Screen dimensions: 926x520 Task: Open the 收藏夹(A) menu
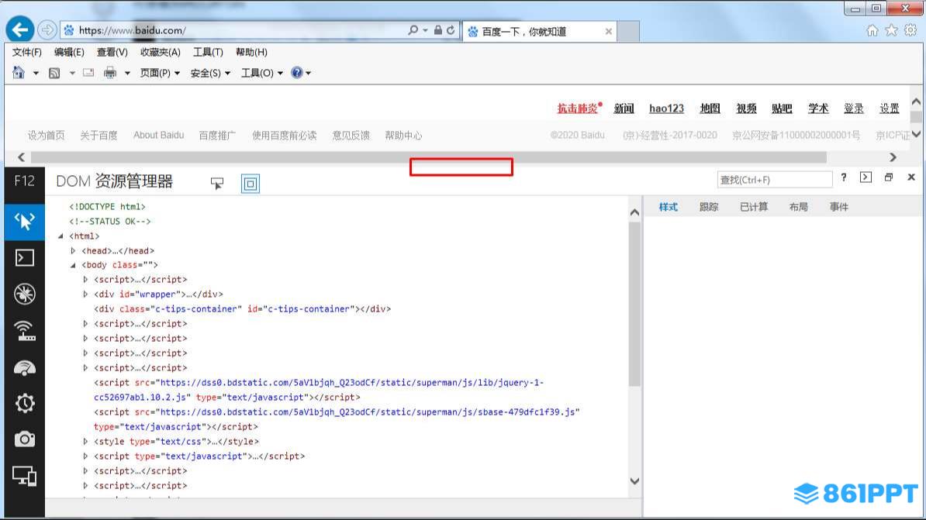(160, 52)
